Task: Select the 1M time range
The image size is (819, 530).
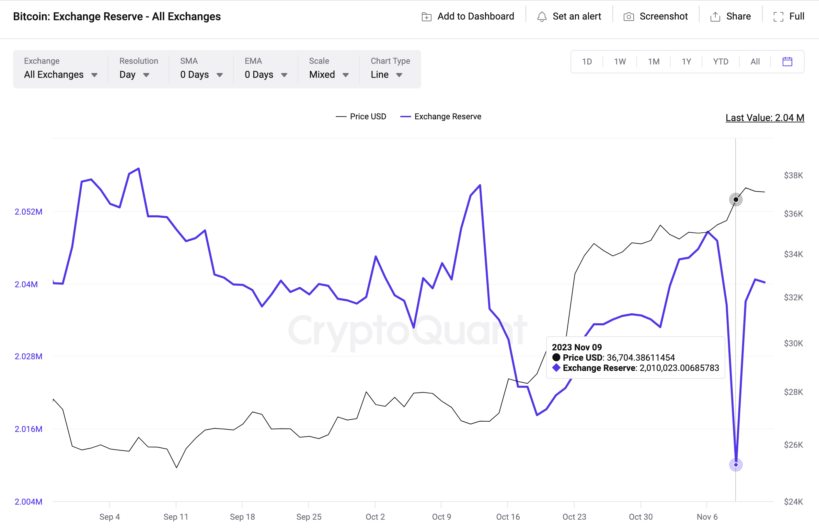Action: 654,61
